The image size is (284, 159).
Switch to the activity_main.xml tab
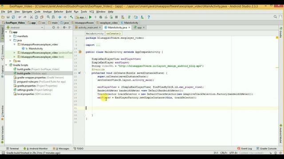pos(88,27)
